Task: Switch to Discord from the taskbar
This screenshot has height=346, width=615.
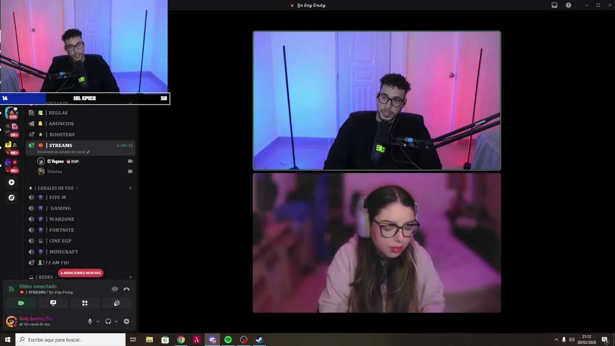Action: pos(212,340)
